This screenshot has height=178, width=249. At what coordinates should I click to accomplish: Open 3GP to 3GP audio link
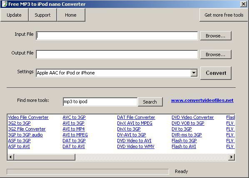coord(25,135)
